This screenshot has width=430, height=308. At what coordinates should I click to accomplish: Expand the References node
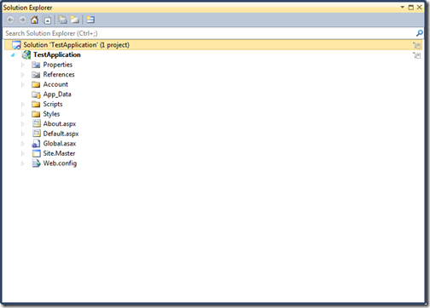[23, 75]
